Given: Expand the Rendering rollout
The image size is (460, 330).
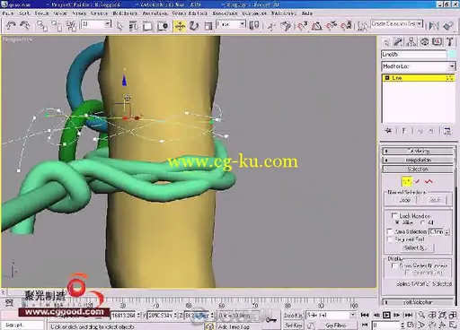Looking at the screenshot, I should pyautogui.click(x=419, y=151).
